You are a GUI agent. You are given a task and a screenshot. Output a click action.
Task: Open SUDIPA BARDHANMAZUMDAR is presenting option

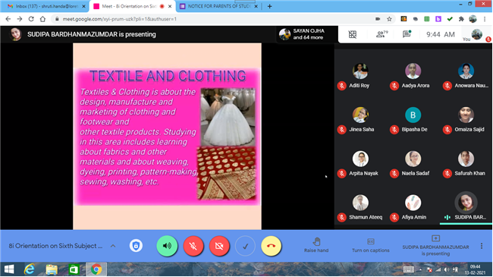pyautogui.click(x=435, y=246)
